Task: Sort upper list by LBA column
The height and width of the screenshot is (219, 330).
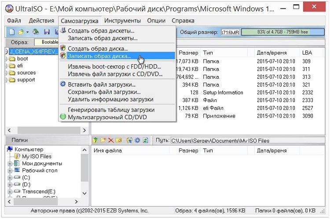Action: pos(312,53)
